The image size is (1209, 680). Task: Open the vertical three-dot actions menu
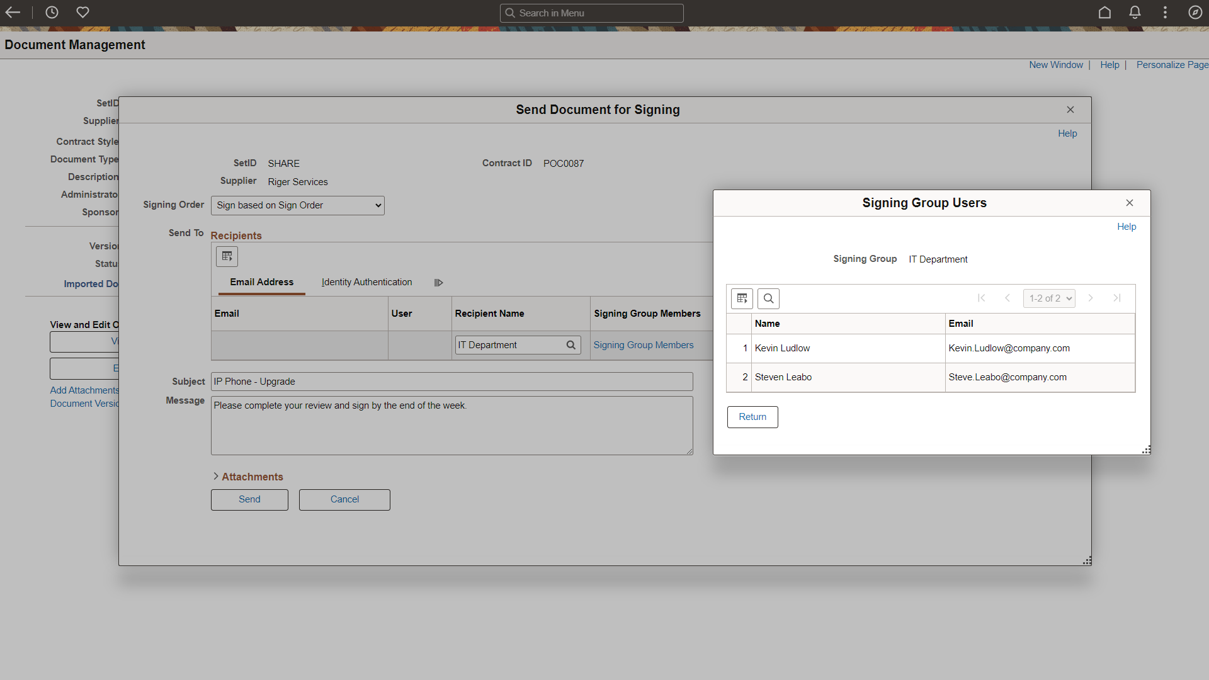click(1165, 13)
